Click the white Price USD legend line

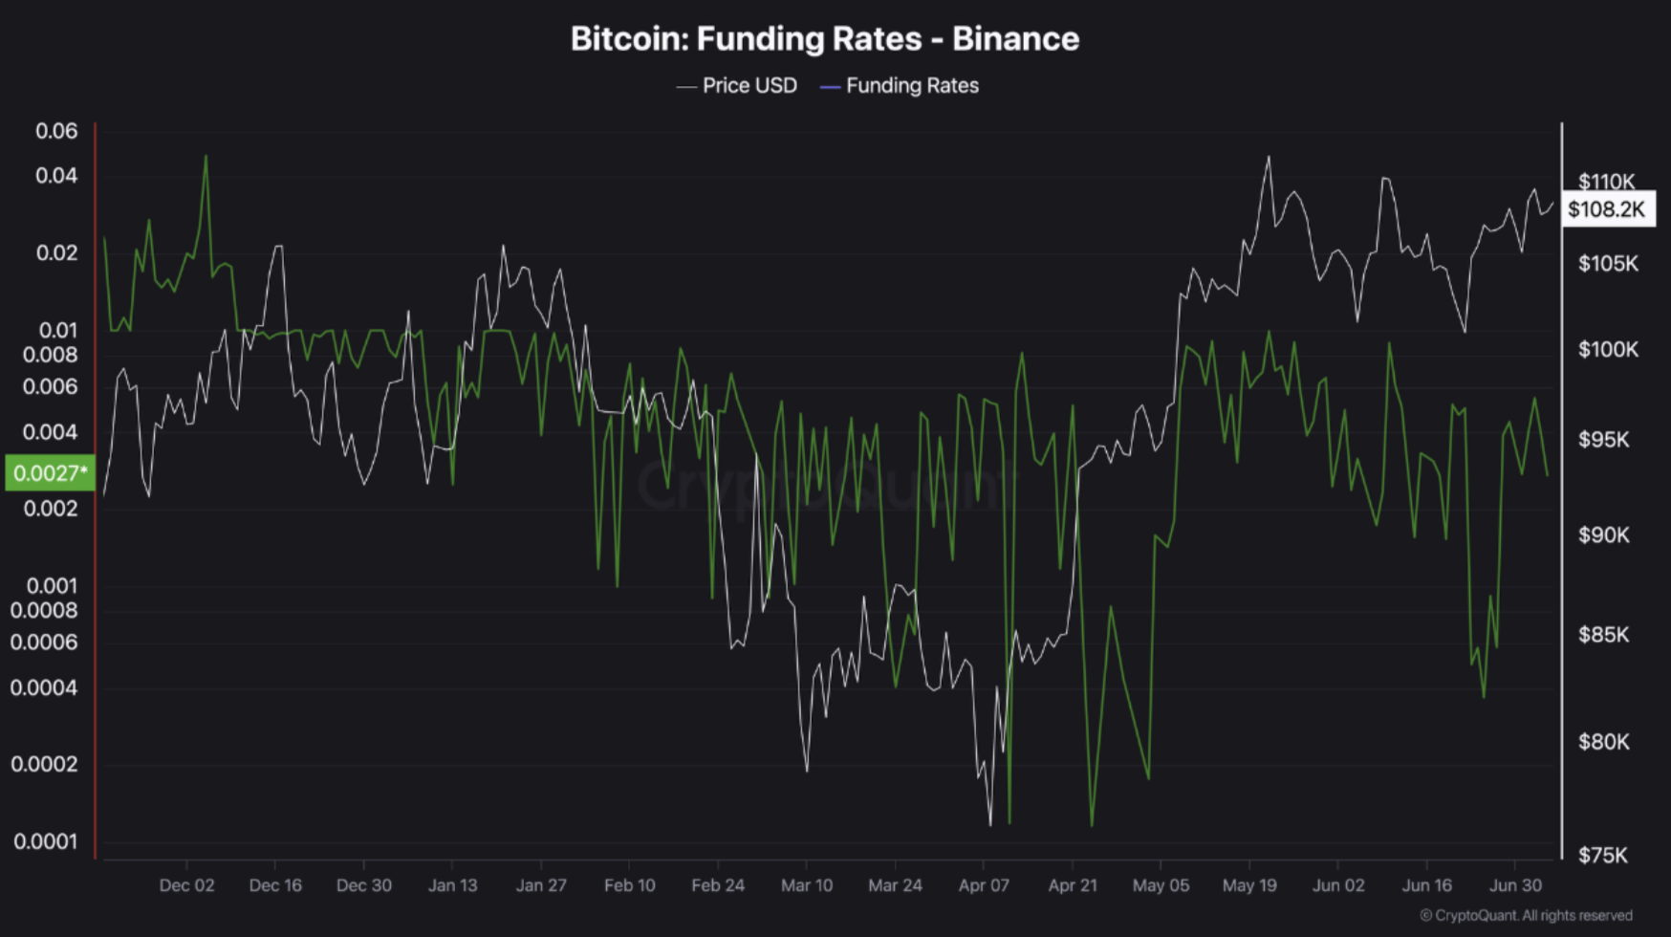pos(686,87)
